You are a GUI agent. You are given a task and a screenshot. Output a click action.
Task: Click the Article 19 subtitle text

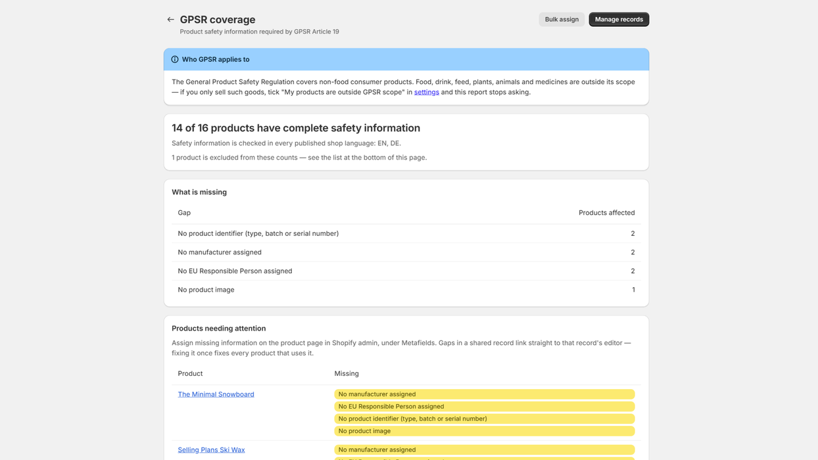260,32
